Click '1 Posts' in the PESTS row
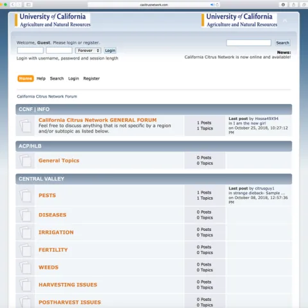The height and width of the screenshot is (308, 308). 204,193
